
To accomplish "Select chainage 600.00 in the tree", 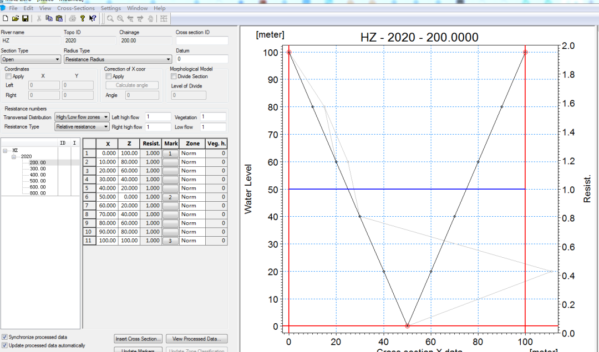I will 38,187.
